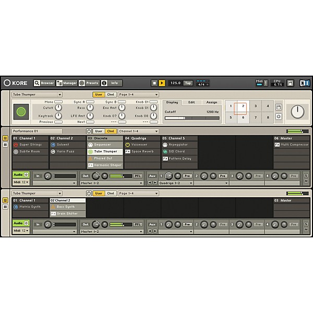Toggle PFL button in Performance 01 mixer
The width and height of the screenshot is (313, 313).
138,176
